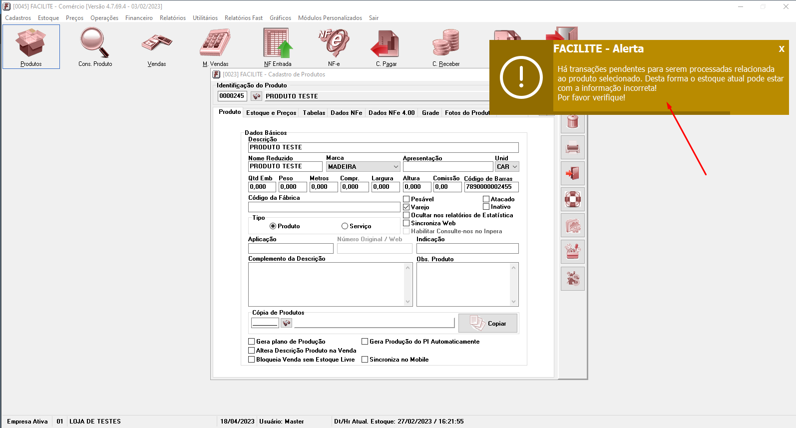Open M. Vendas calculator icon

215,46
